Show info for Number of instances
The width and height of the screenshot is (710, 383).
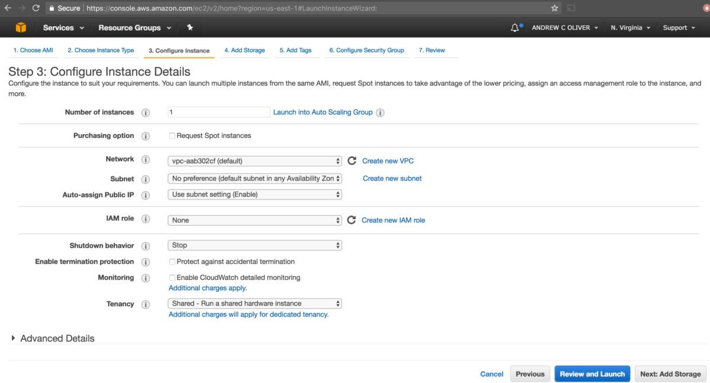[146, 112]
